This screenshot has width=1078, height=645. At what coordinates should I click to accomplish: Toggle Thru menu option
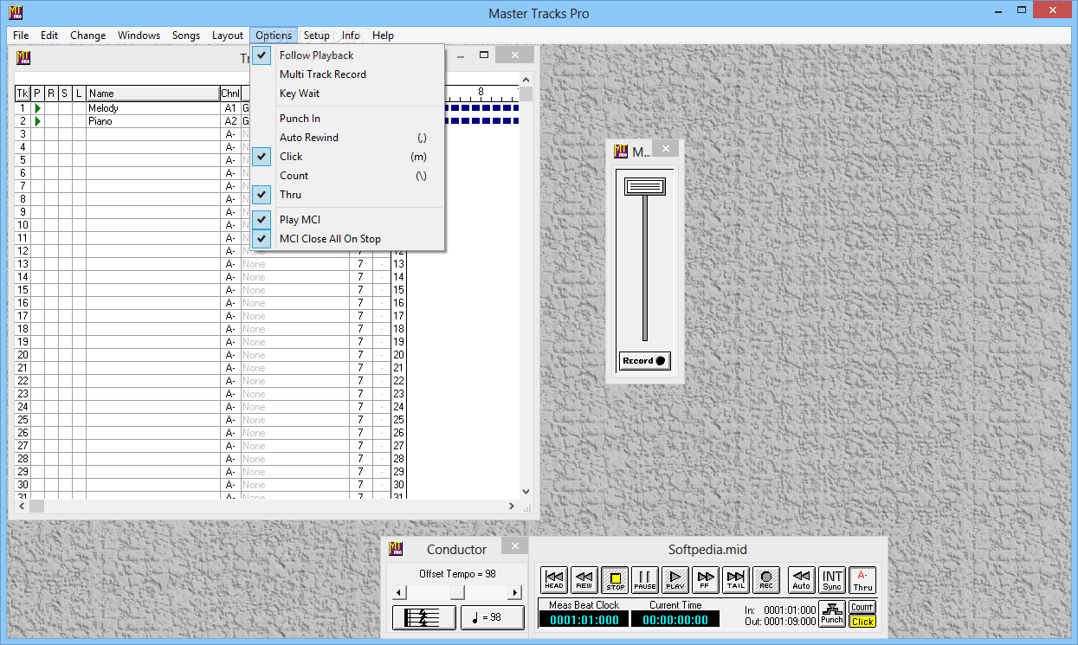pyautogui.click(x=348, y=195)
